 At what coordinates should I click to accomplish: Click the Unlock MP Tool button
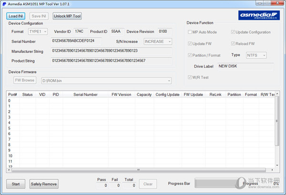pos(67,16)
